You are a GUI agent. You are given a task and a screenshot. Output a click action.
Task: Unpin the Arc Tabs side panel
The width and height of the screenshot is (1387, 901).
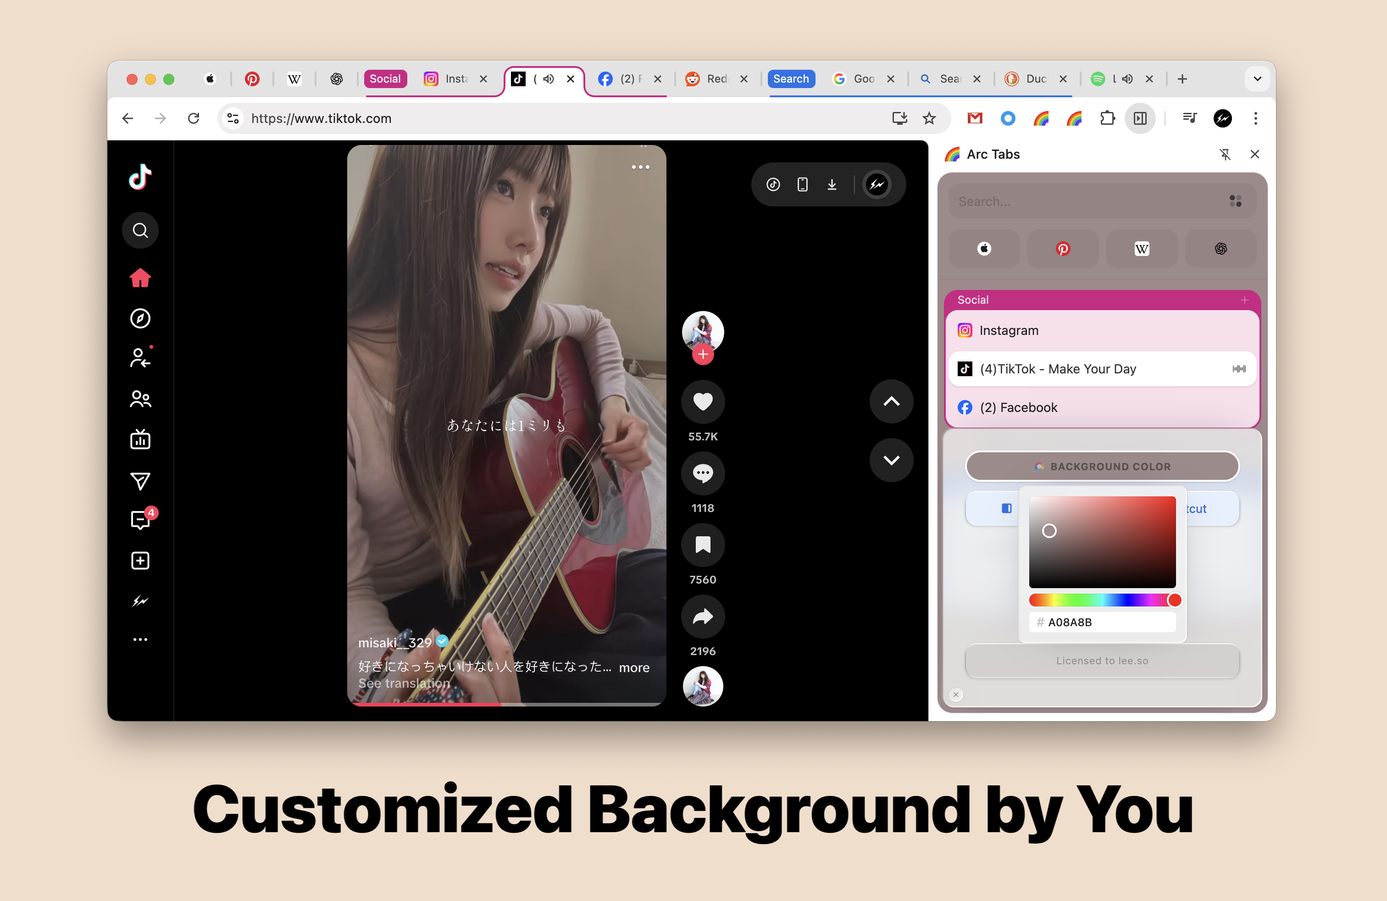click(x=1225, y=155)
